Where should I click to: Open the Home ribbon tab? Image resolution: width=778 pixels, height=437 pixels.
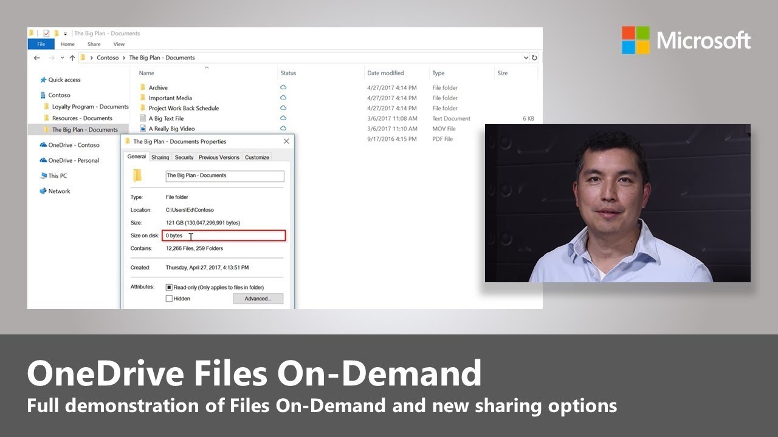coord(67,44)
